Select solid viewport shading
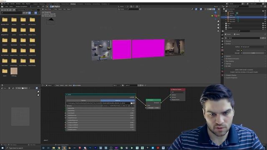The height and width of the screenshot is (150, 267). pos(210,9)
